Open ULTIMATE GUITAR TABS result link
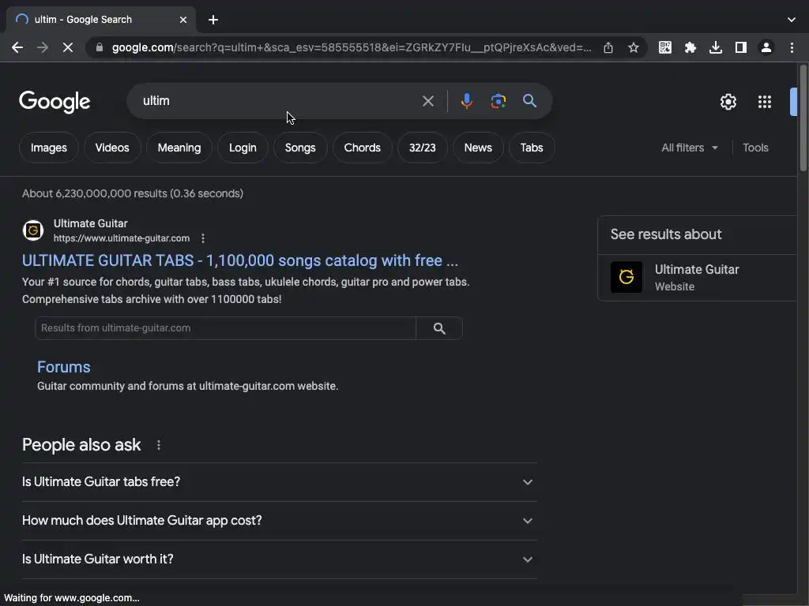This screenshot has width=809, height=606. coord(240,260)
